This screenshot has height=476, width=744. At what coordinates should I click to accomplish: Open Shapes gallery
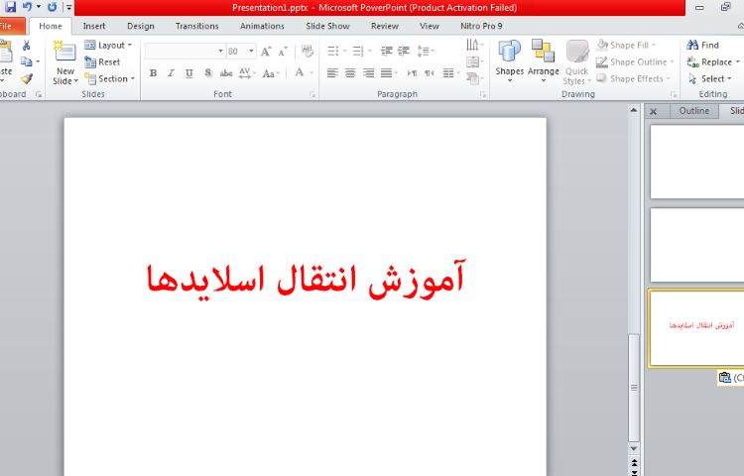510,61
